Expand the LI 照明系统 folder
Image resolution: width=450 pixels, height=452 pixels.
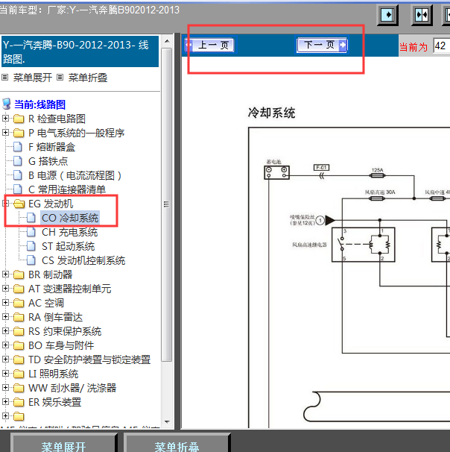coord(5,373)
